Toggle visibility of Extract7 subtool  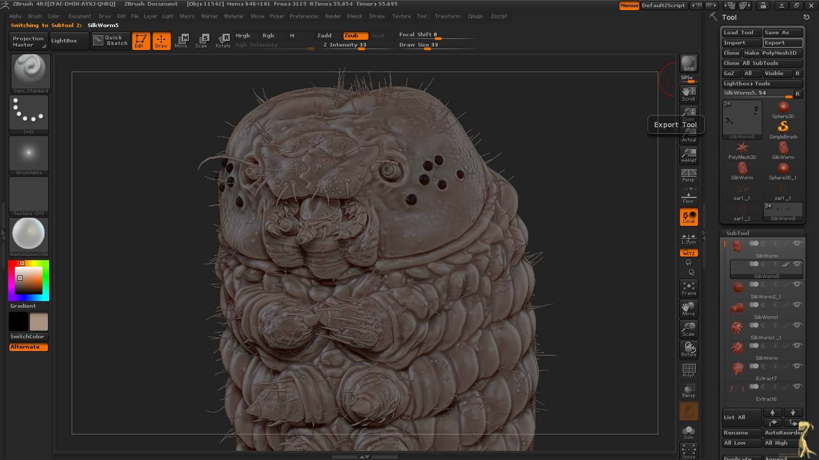coord(797,366)
